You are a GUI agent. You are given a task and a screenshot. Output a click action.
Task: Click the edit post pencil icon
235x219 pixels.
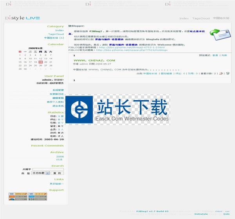221,73
